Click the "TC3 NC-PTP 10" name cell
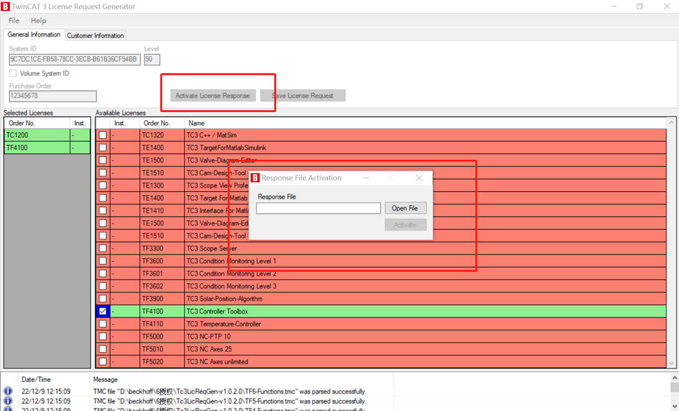The image size is (679, 411). pos(425,336)
